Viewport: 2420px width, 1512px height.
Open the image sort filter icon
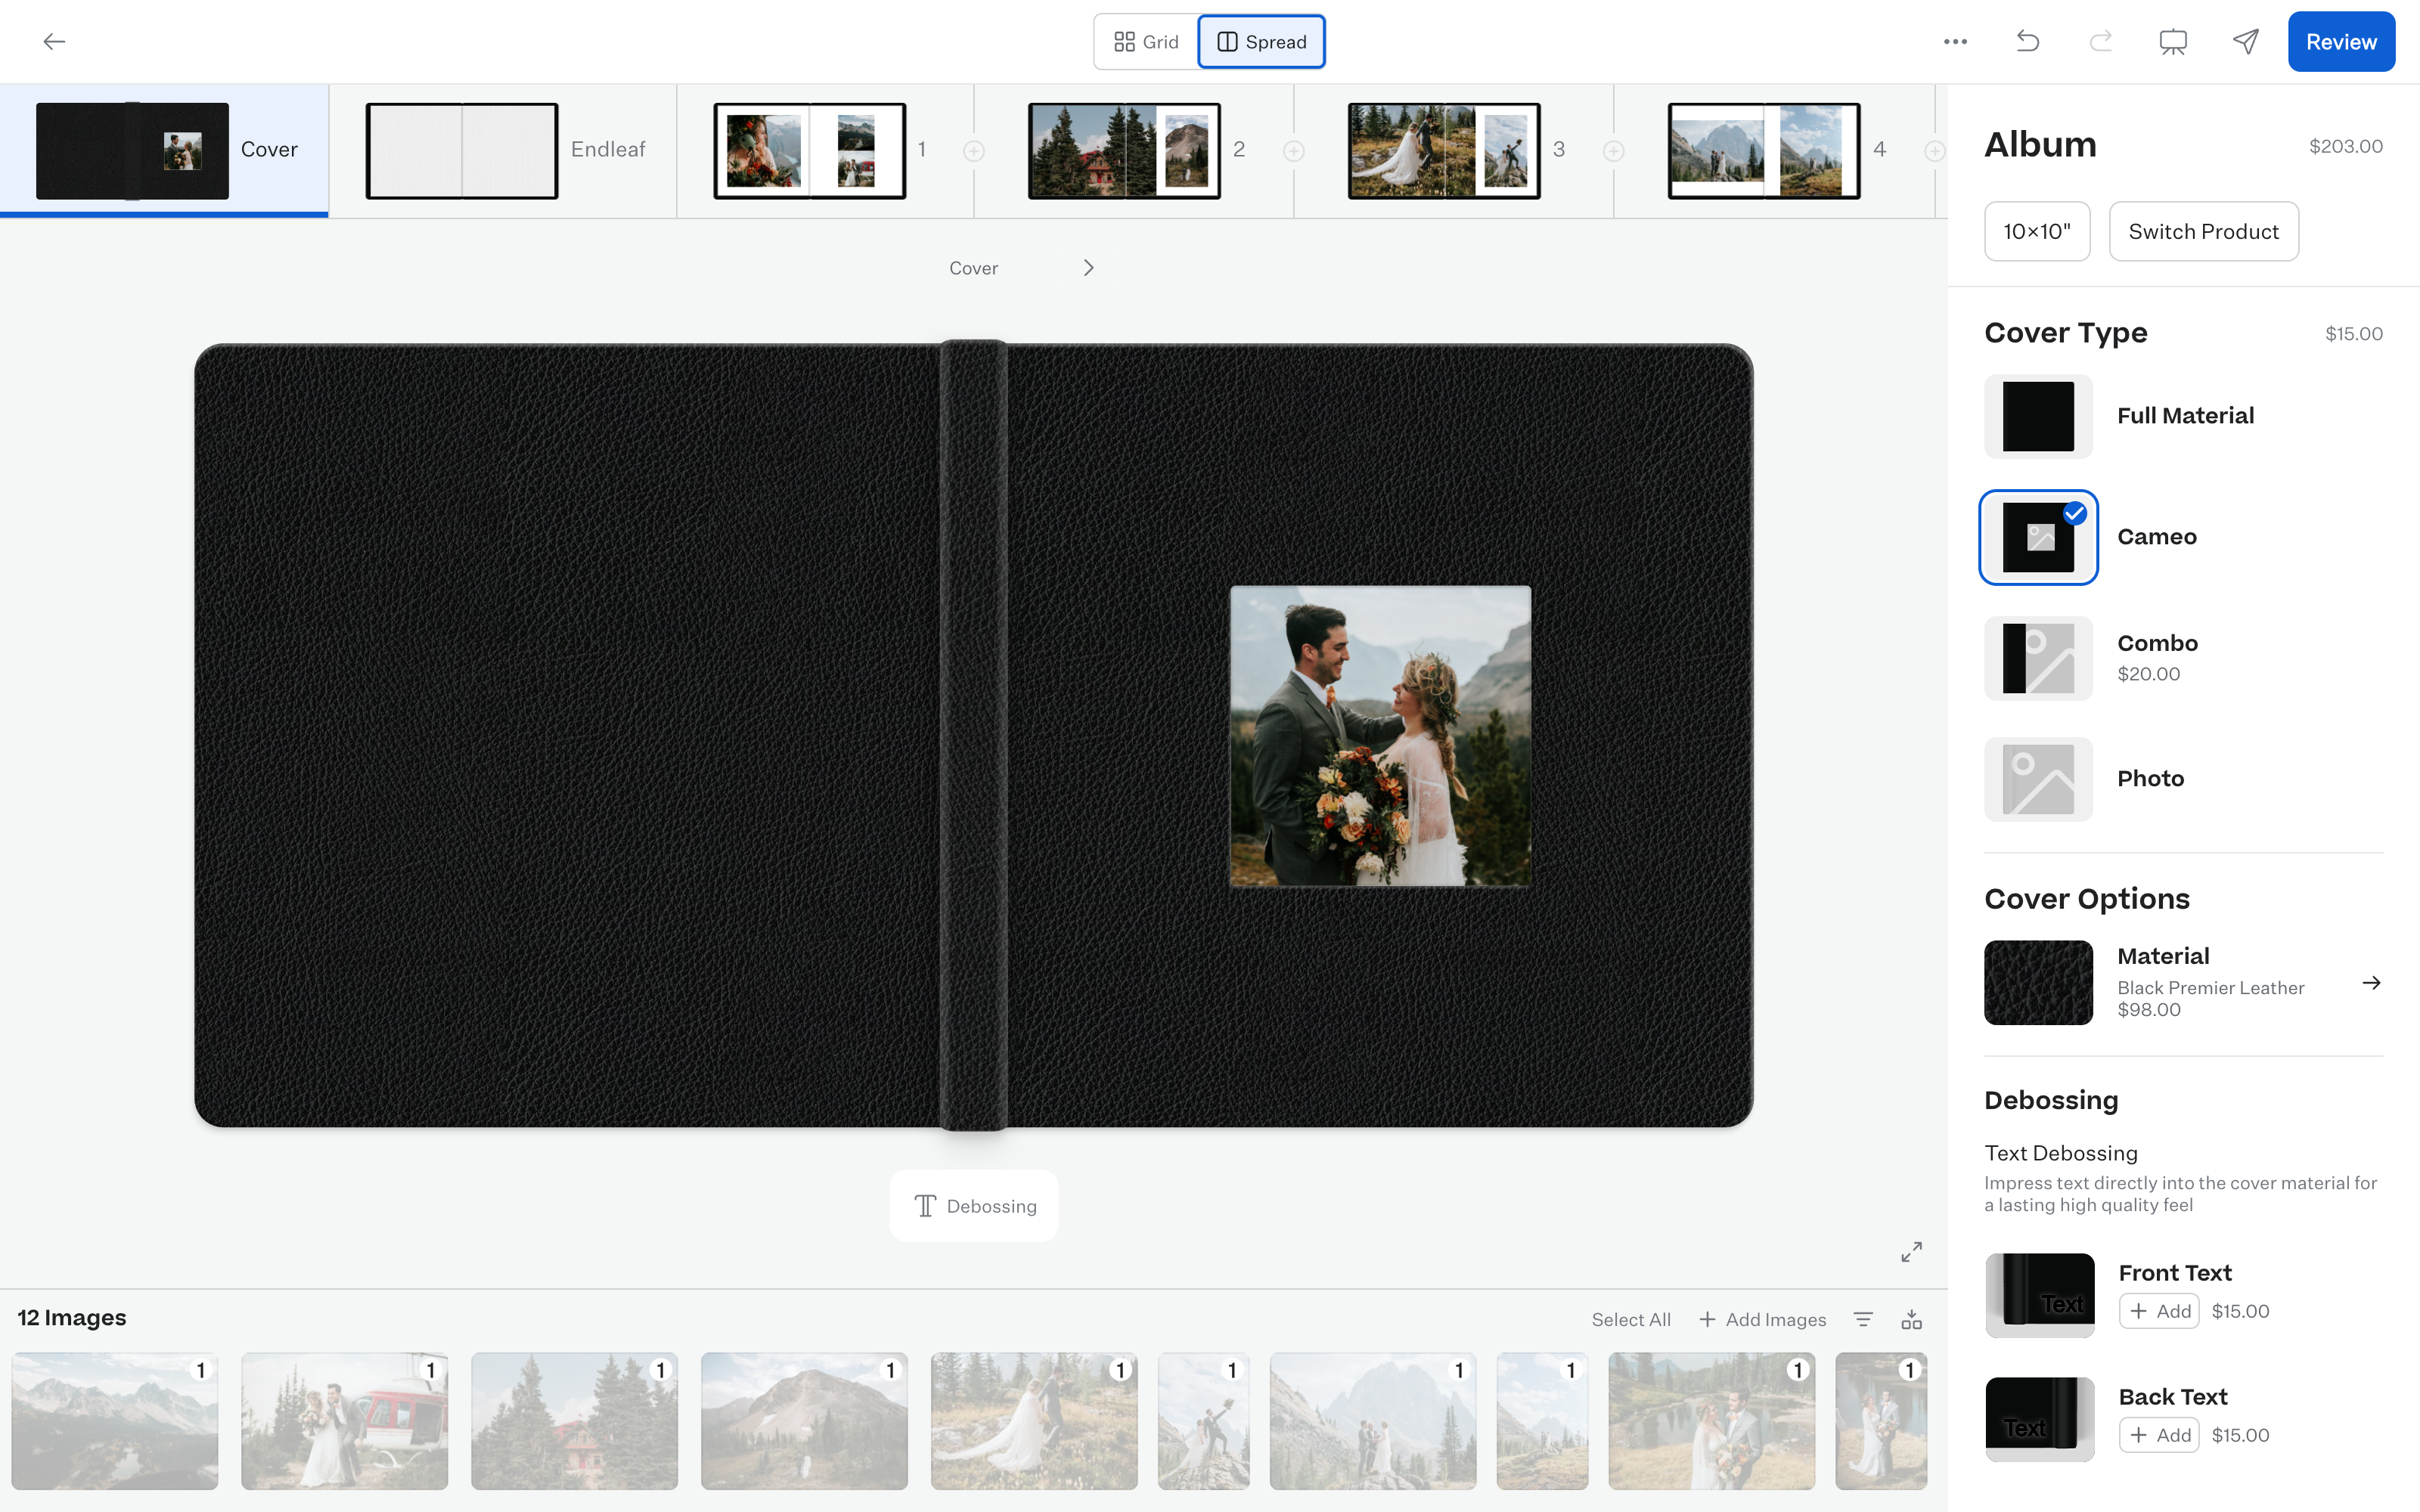click(1863, 1319)
